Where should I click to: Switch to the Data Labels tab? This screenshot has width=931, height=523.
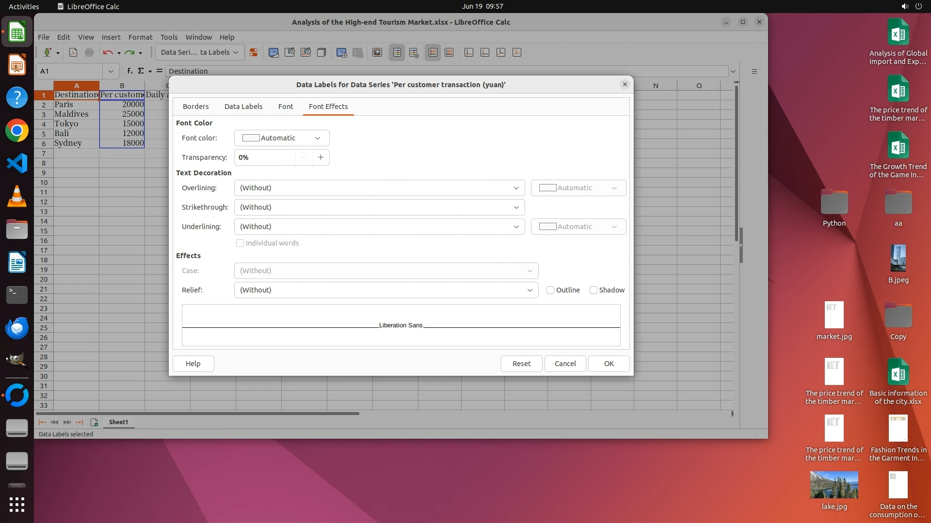(x=243, y=107)
